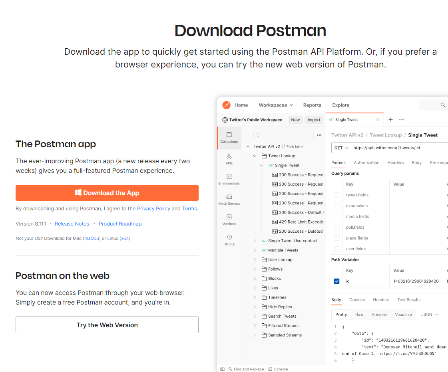Click the Try the Web Version button
This screenshot has height=372, width=448.
(107, 325)
